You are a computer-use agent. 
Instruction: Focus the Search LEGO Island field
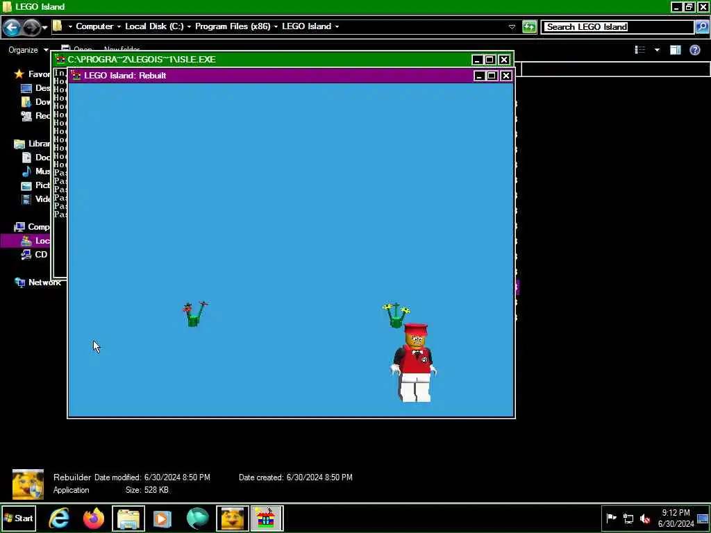[617, 27]
